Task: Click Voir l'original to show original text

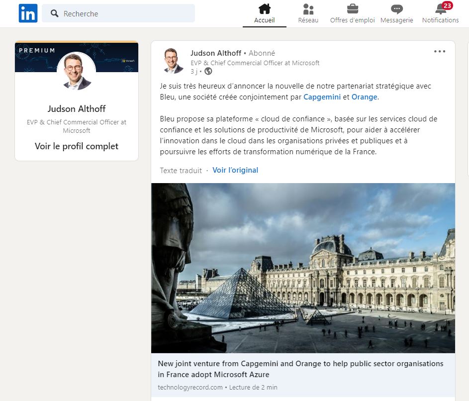Action: pos(235,170)
